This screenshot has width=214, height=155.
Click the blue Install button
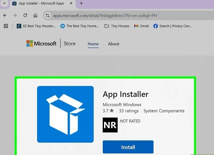(x=128, y=147)
